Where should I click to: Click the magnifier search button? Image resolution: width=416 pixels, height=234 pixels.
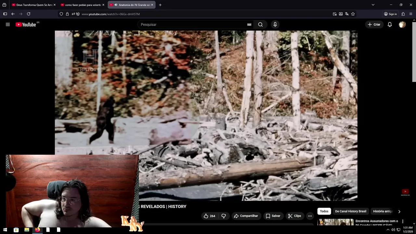coord(260,24)
